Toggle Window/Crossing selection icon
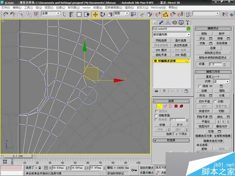Image resolution: width=235 pixels, height=176 pixels. (x=87, y=14)
